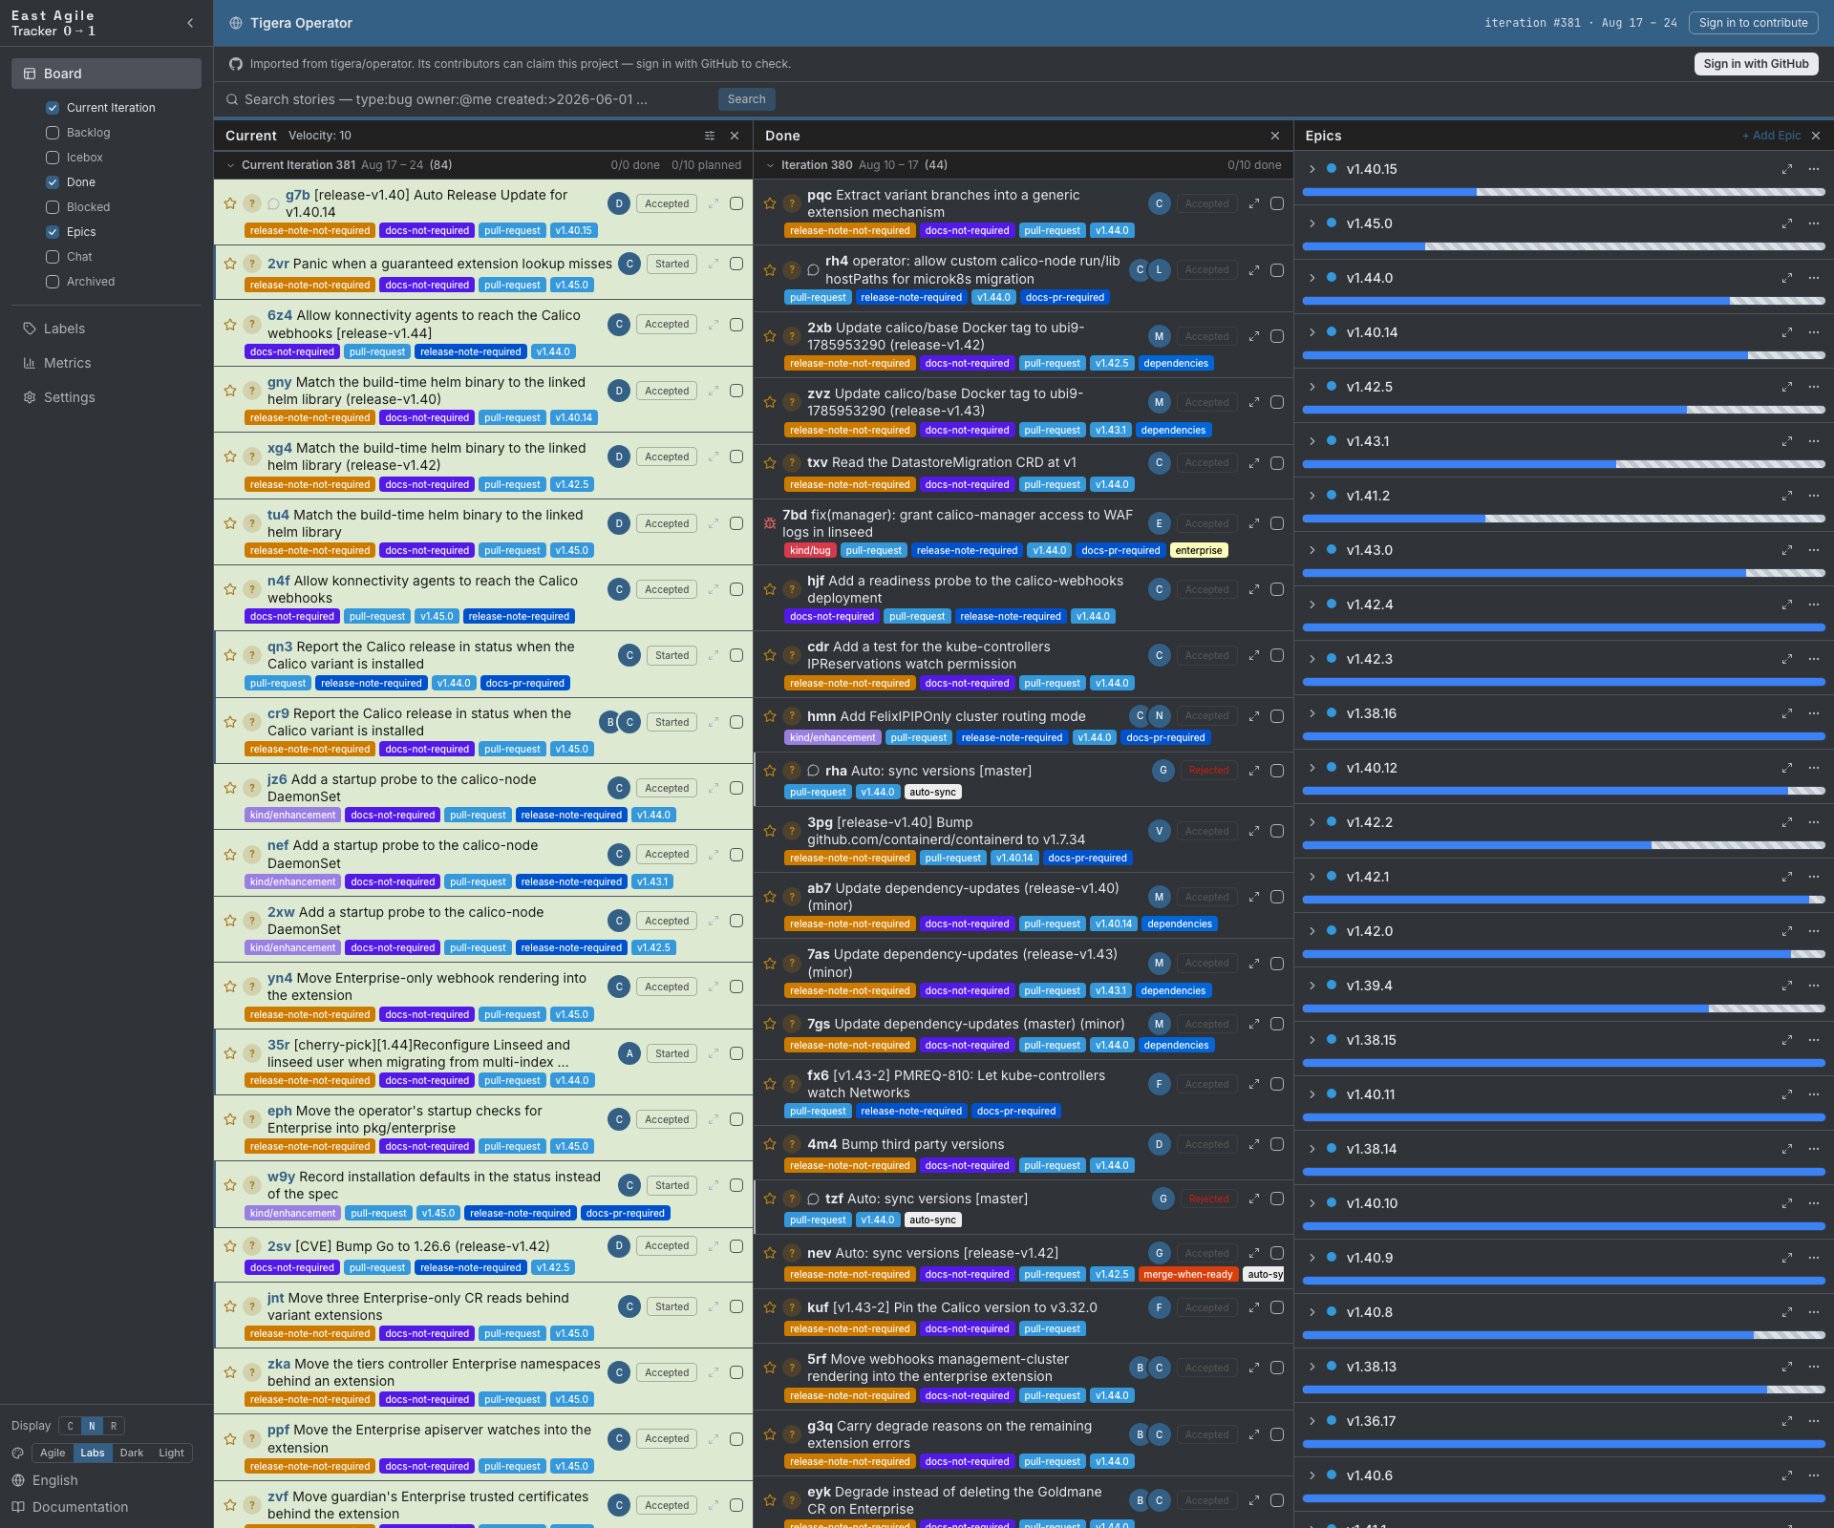Expand the pqc story in Done
The width and height of the screenshot is (1834, 1528).
[1254, 203]
